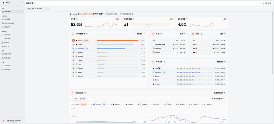Click info icon beside 可见度 52.6% card title
The height and width of the screenshot is (124, 274).
pyautogui.click(x=77, y=19)
